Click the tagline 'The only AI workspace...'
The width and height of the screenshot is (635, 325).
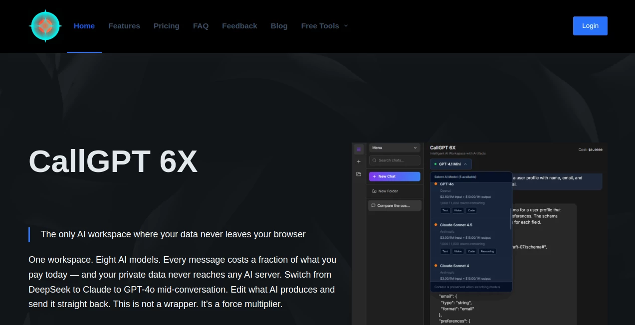click(173, 234)
